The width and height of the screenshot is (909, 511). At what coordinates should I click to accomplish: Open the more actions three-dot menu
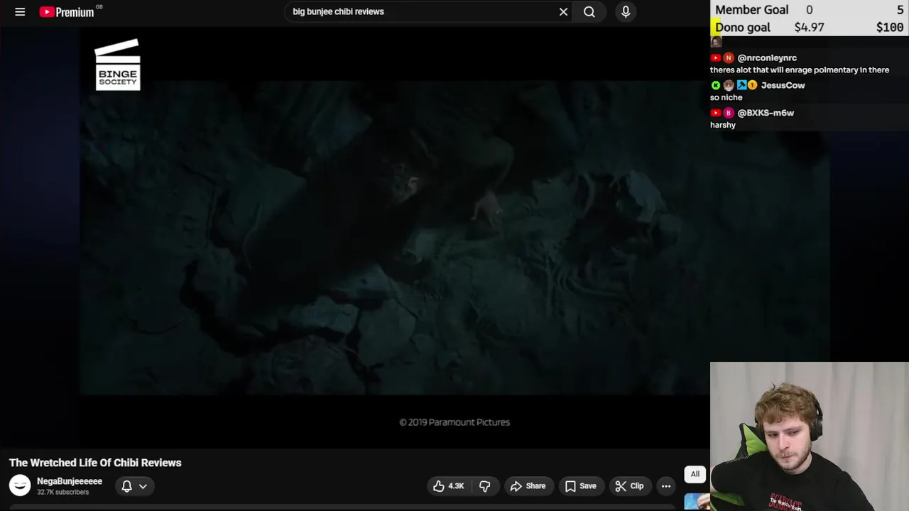tap(666, 486)
